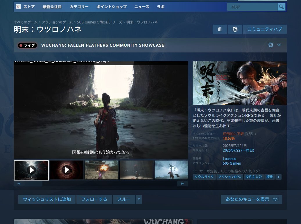Click the game capsule header image
Screen dimensions: 301x224
click(240, 83)
